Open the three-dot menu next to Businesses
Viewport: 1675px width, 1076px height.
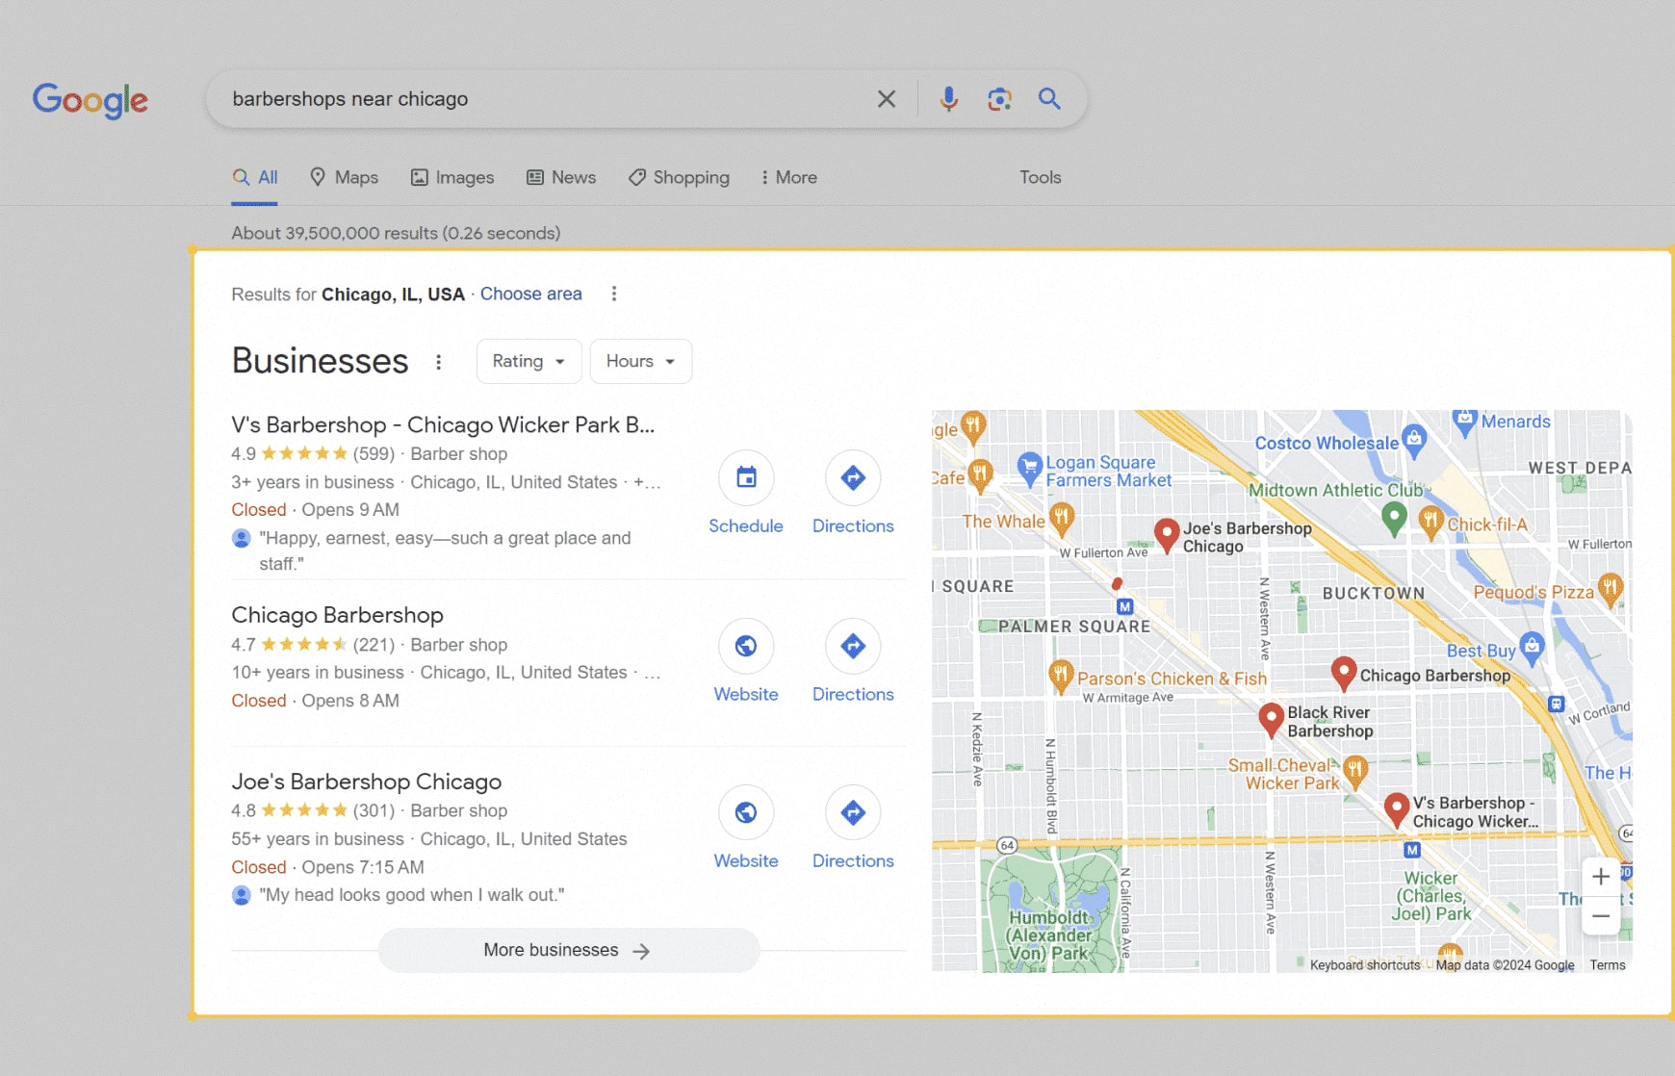click(x=439, y=362)
